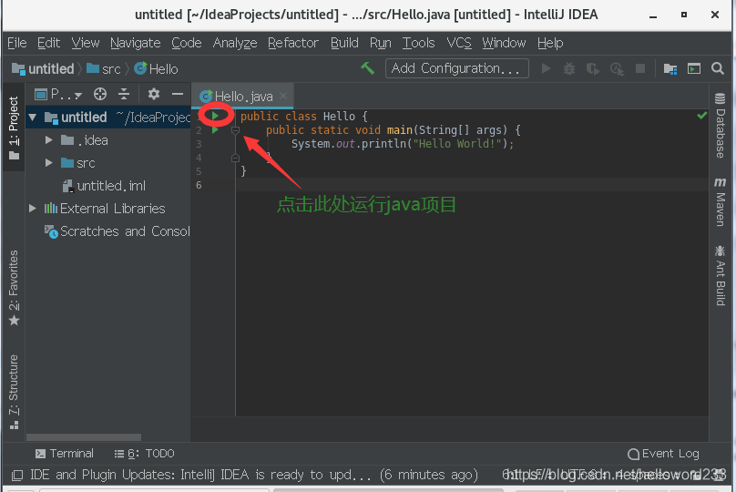736x492 pixels.
Task: Click the Profiler run icon in toolbar
Action: (x=617, y=69)
